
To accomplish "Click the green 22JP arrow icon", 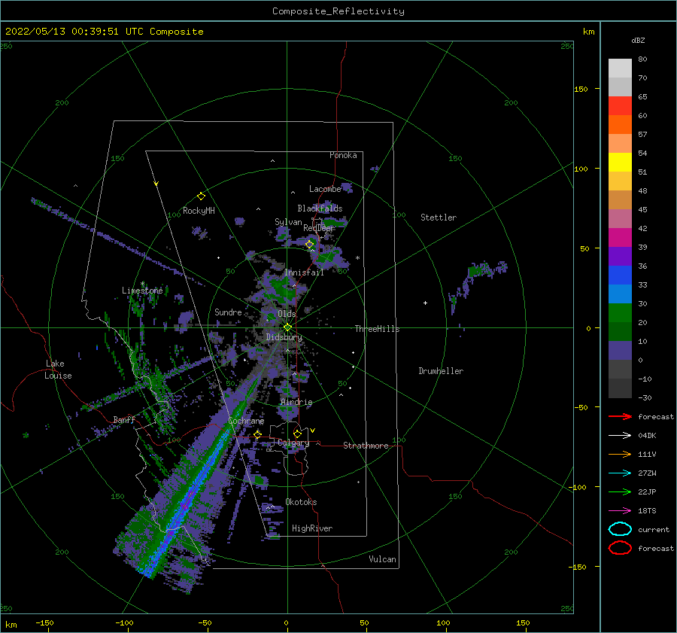I will point(620,491).
